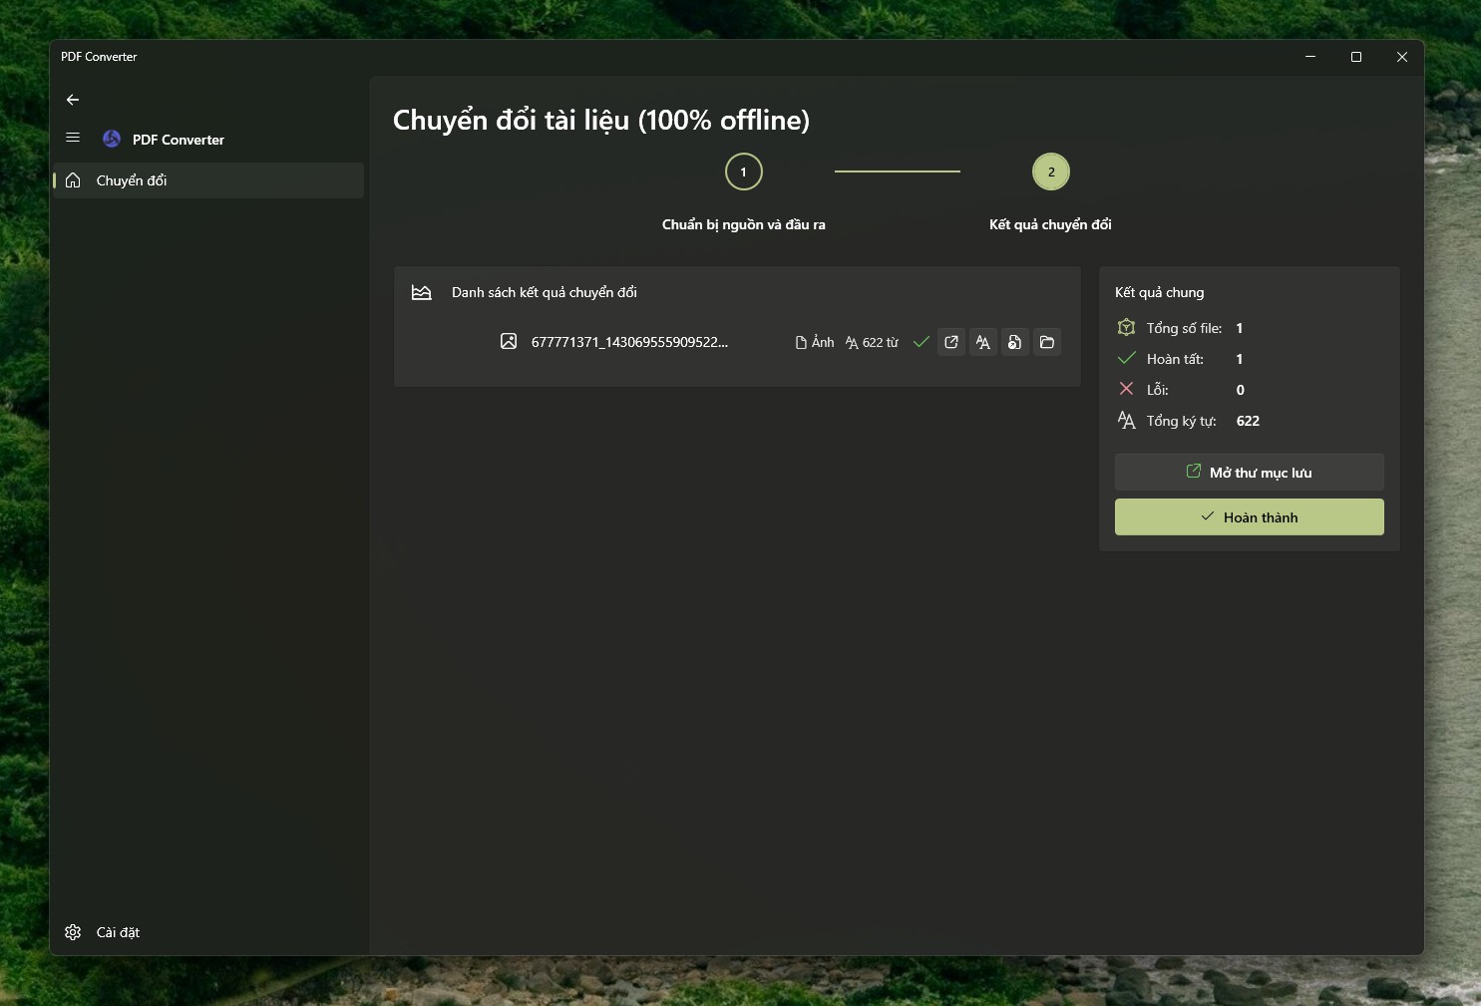Viewport: 1481px width, 1006px height.
Task: Click the green completed checkmark in result row
Action: (922, 342)
